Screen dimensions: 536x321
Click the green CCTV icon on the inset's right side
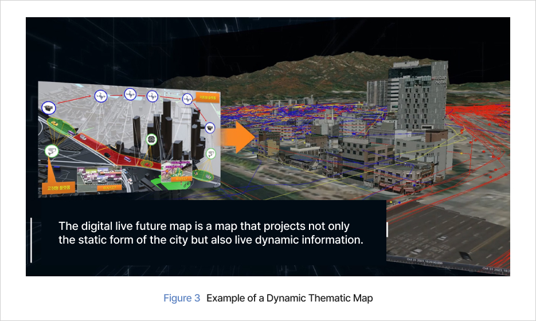[210, 153]
